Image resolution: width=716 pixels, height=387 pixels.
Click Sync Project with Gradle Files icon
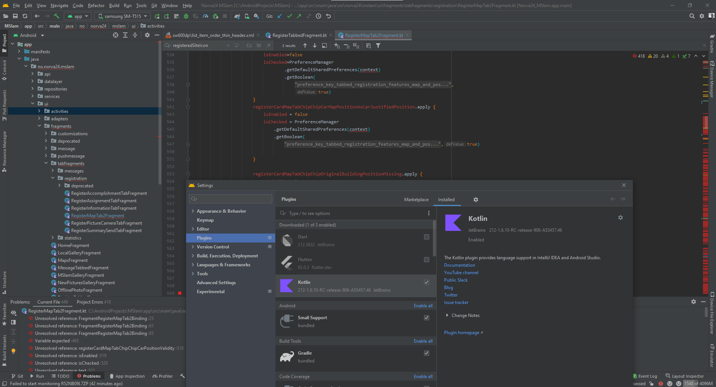[x=237, y=16]
